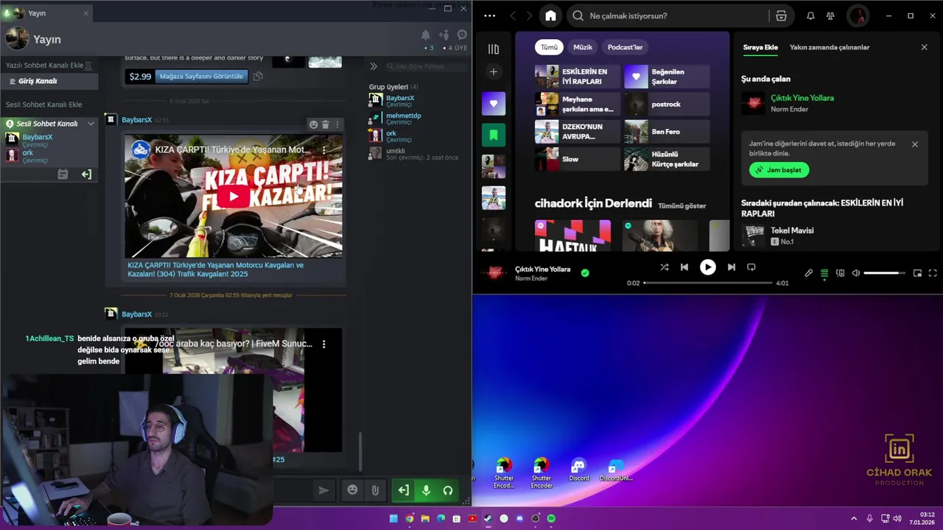Open group chat settings gear icon
This screenshot has width=943, height=530.
tap(462, 35)
